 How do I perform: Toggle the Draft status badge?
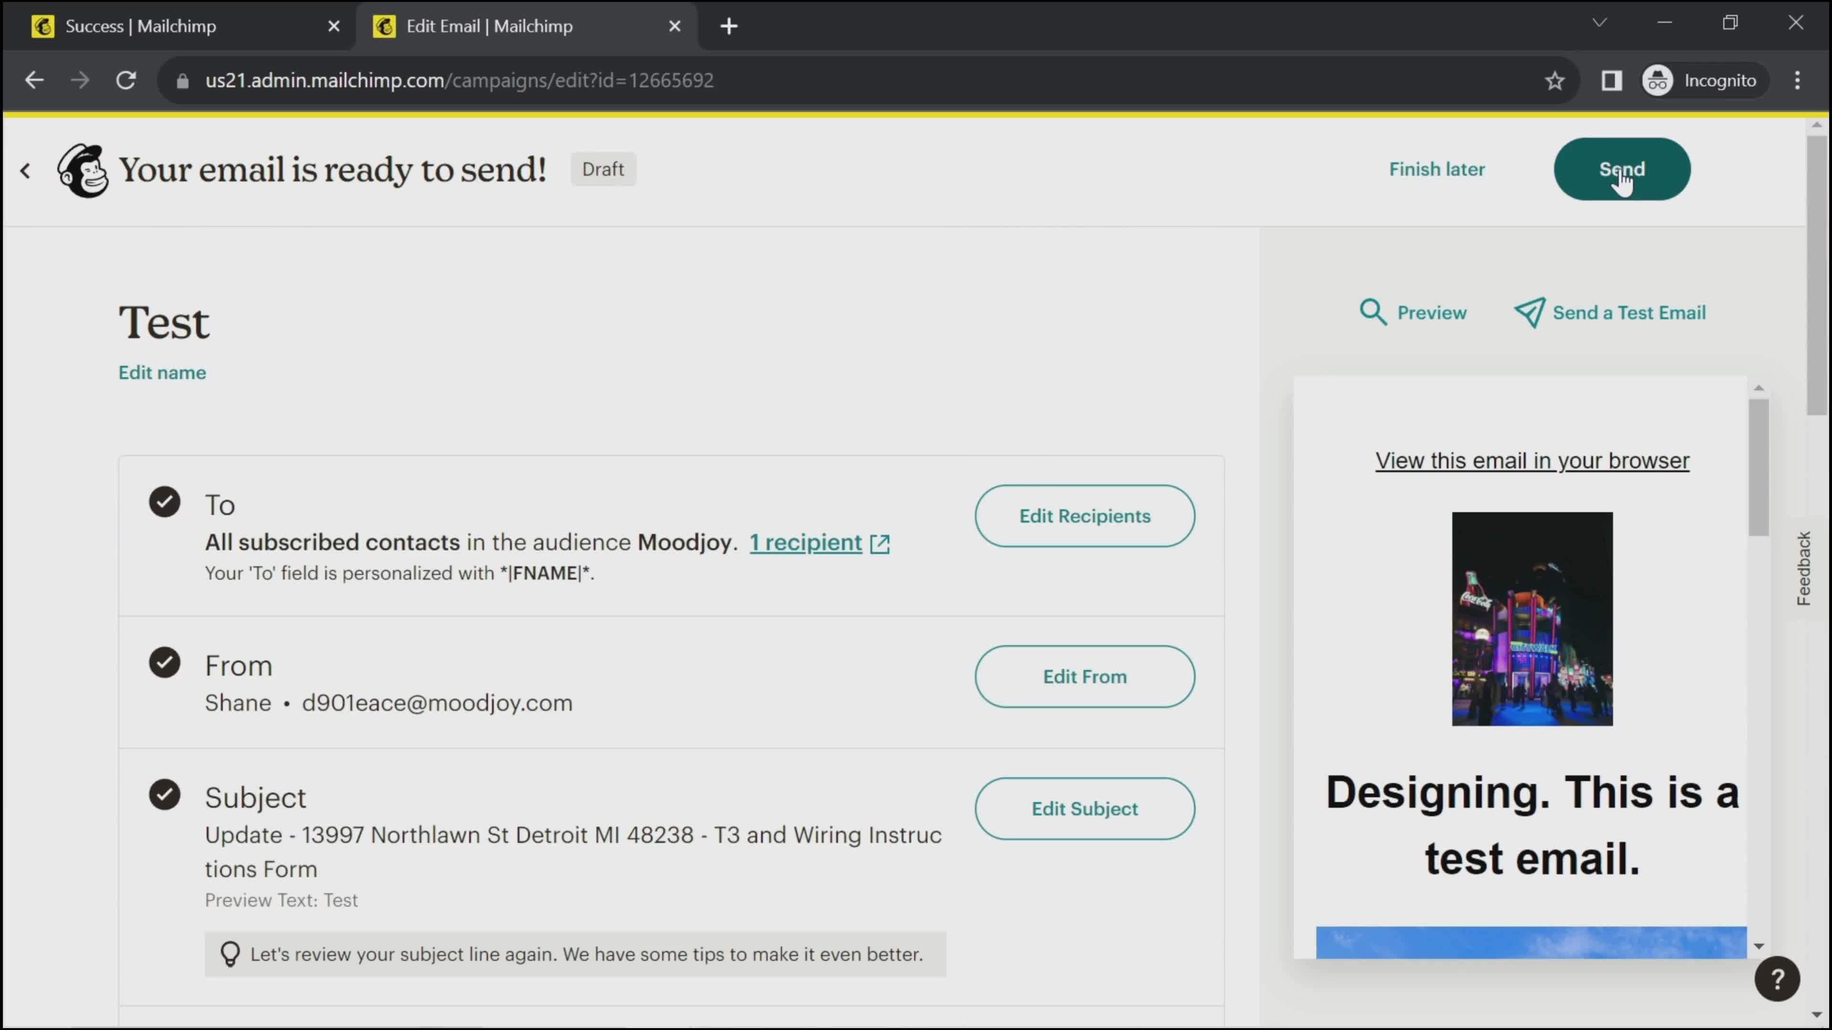603,167
